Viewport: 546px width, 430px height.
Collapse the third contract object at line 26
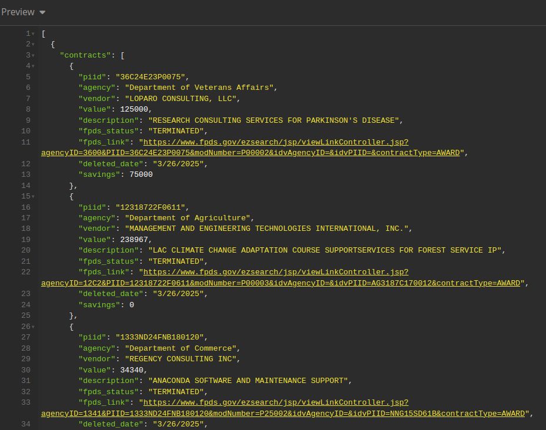pyautogui.click(x=34, y=327)
